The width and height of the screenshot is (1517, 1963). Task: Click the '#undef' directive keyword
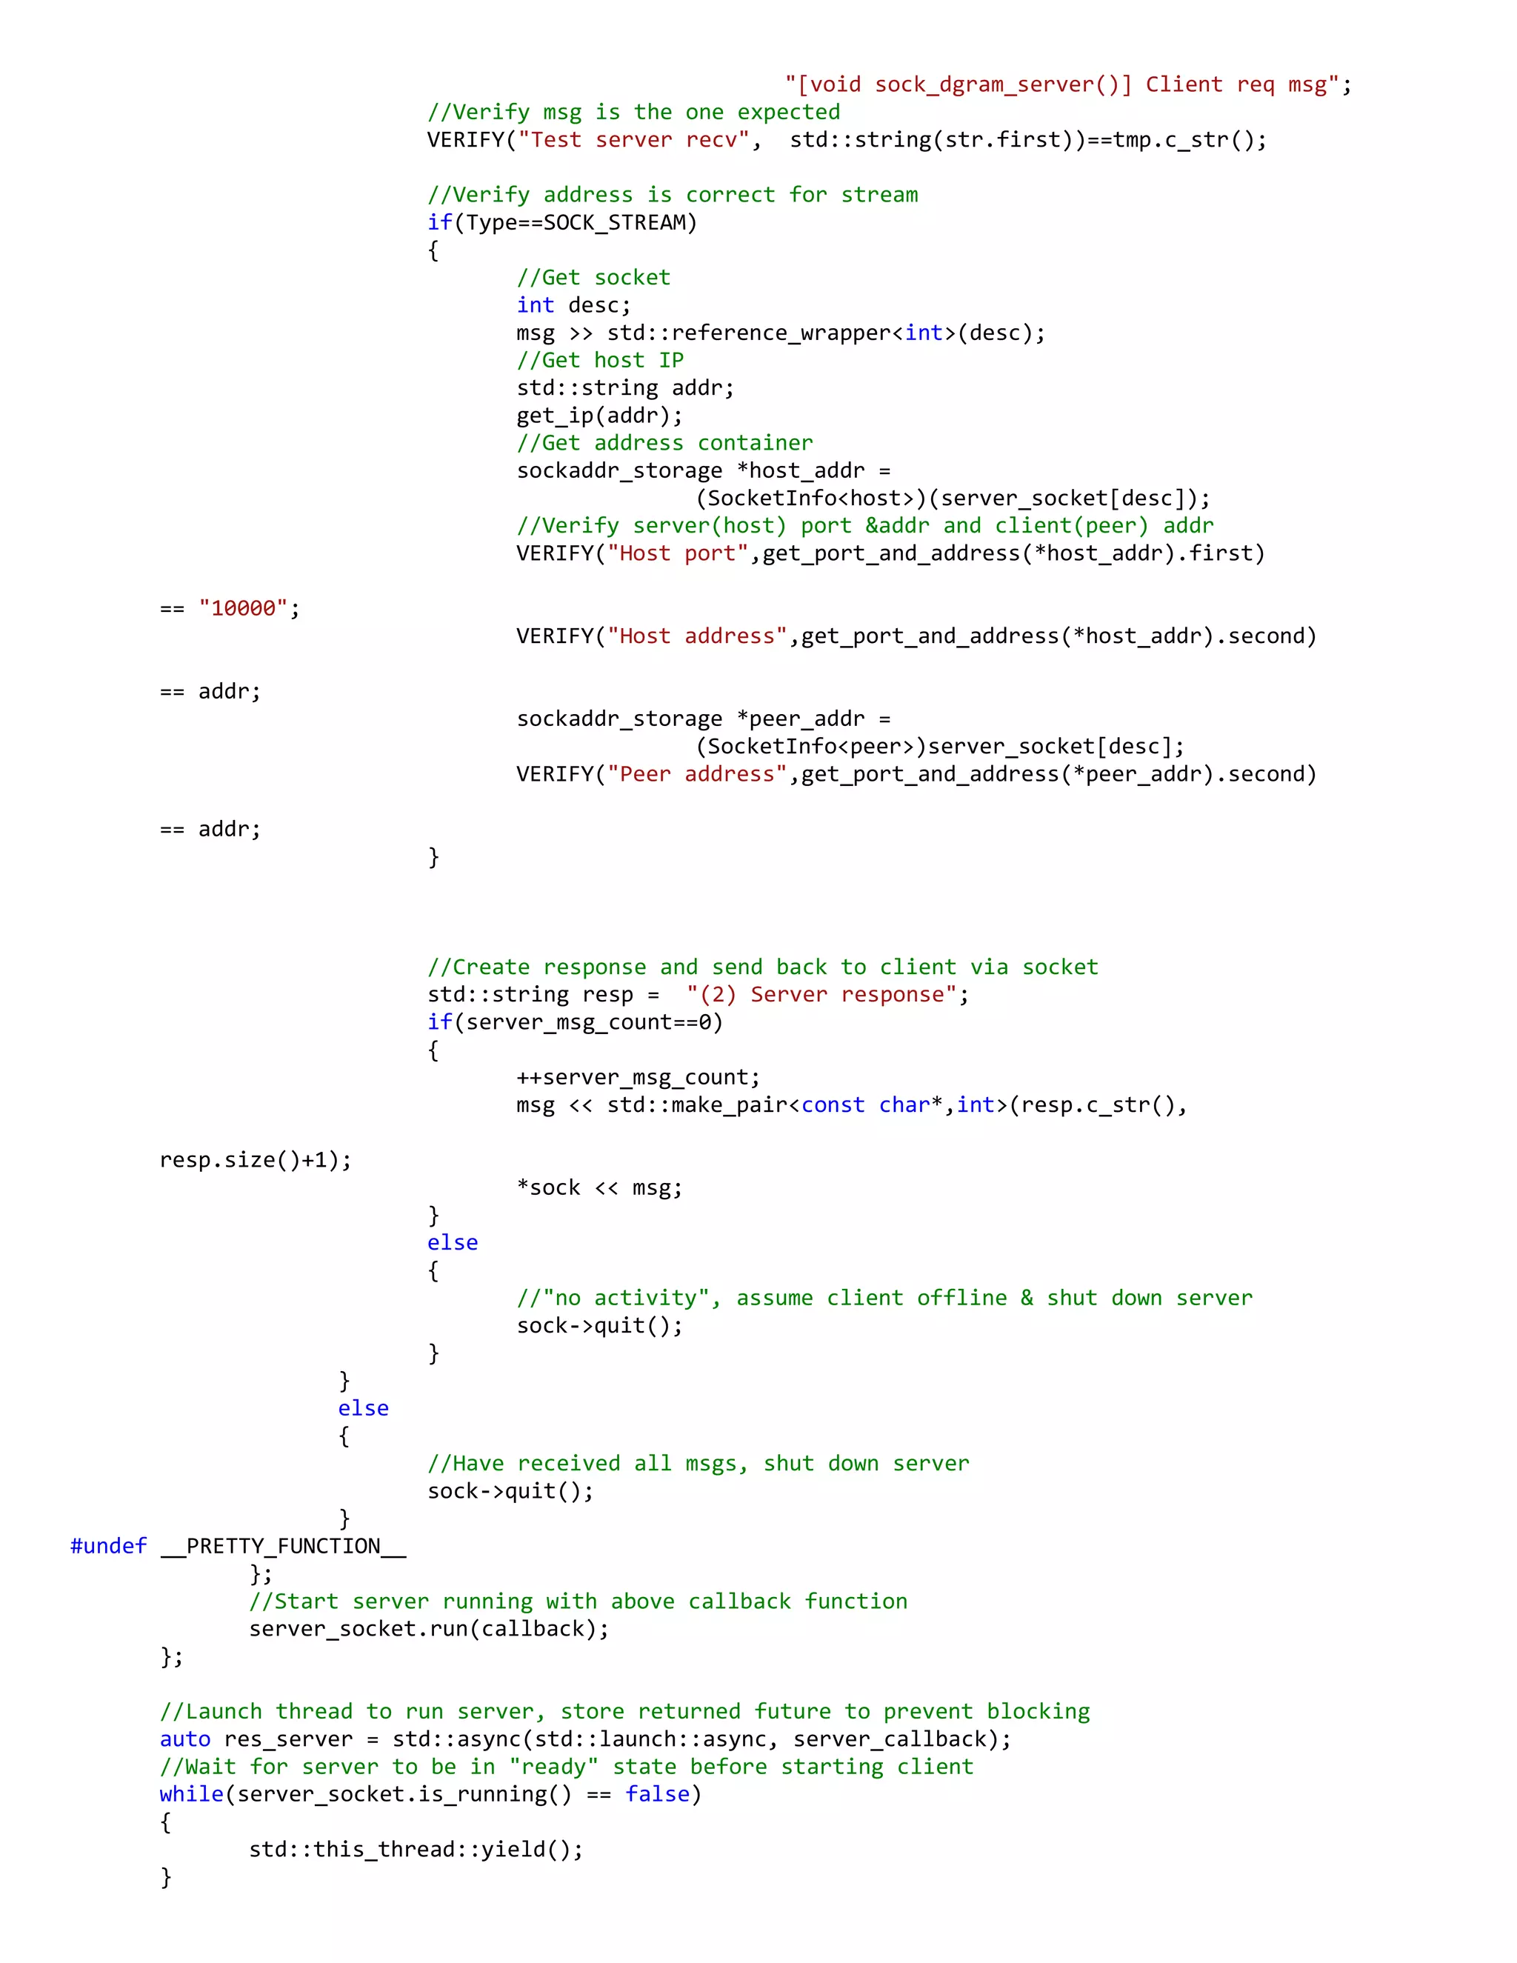(108, 1546)
